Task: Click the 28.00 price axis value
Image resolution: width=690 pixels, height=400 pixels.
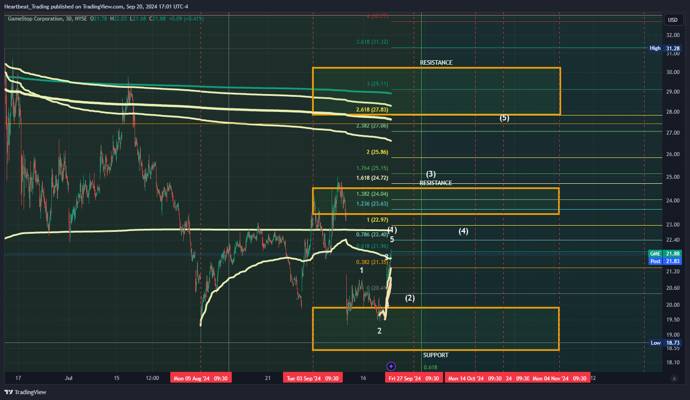Action: tap(673, 112)
